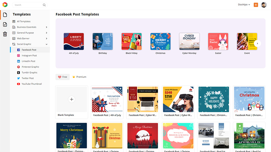Focus the Search input field

point(28,5)
